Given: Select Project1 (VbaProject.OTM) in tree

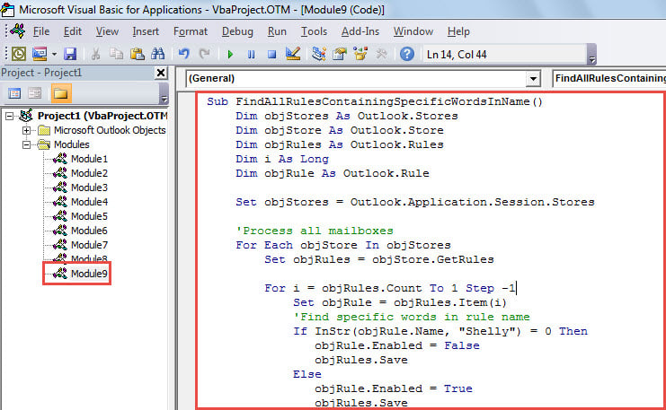Looking at the screenshot, I should coord(102,116).
